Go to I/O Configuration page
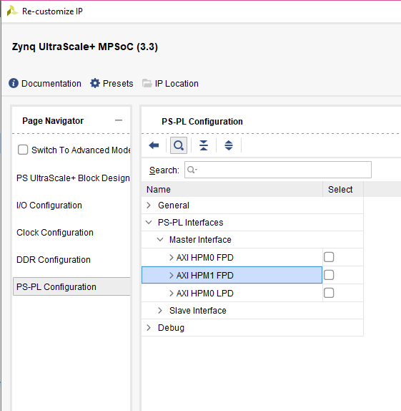Viewport: 401px width, 411px height. (49, 205)
